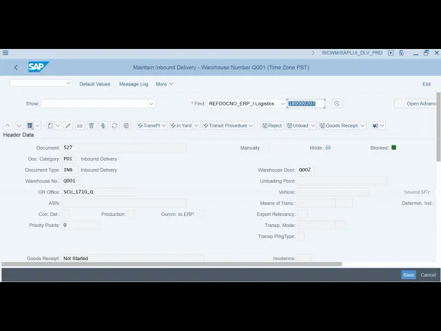The image size is (441, 331).
Task: Click the next-item down arrow in toolbar
Action: [x=19, y=126]
